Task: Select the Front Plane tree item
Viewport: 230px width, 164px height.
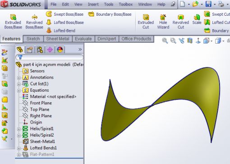Action: [37, 103]
